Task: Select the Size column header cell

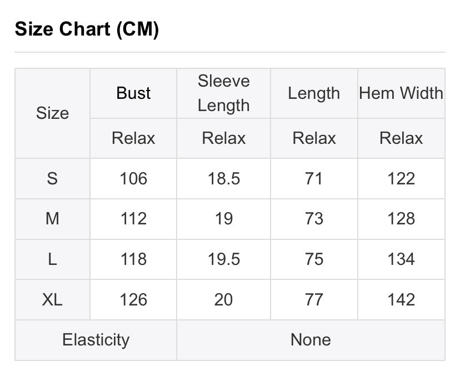Action: [x=52, y=113]
